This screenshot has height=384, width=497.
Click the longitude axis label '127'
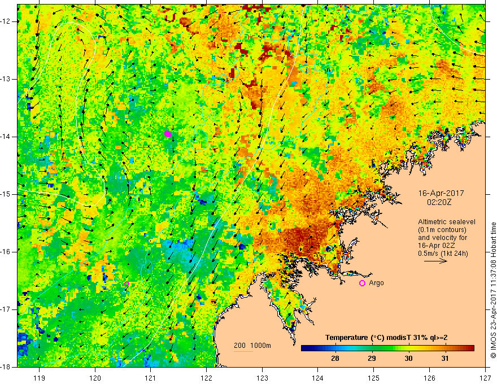pos(485,378)
